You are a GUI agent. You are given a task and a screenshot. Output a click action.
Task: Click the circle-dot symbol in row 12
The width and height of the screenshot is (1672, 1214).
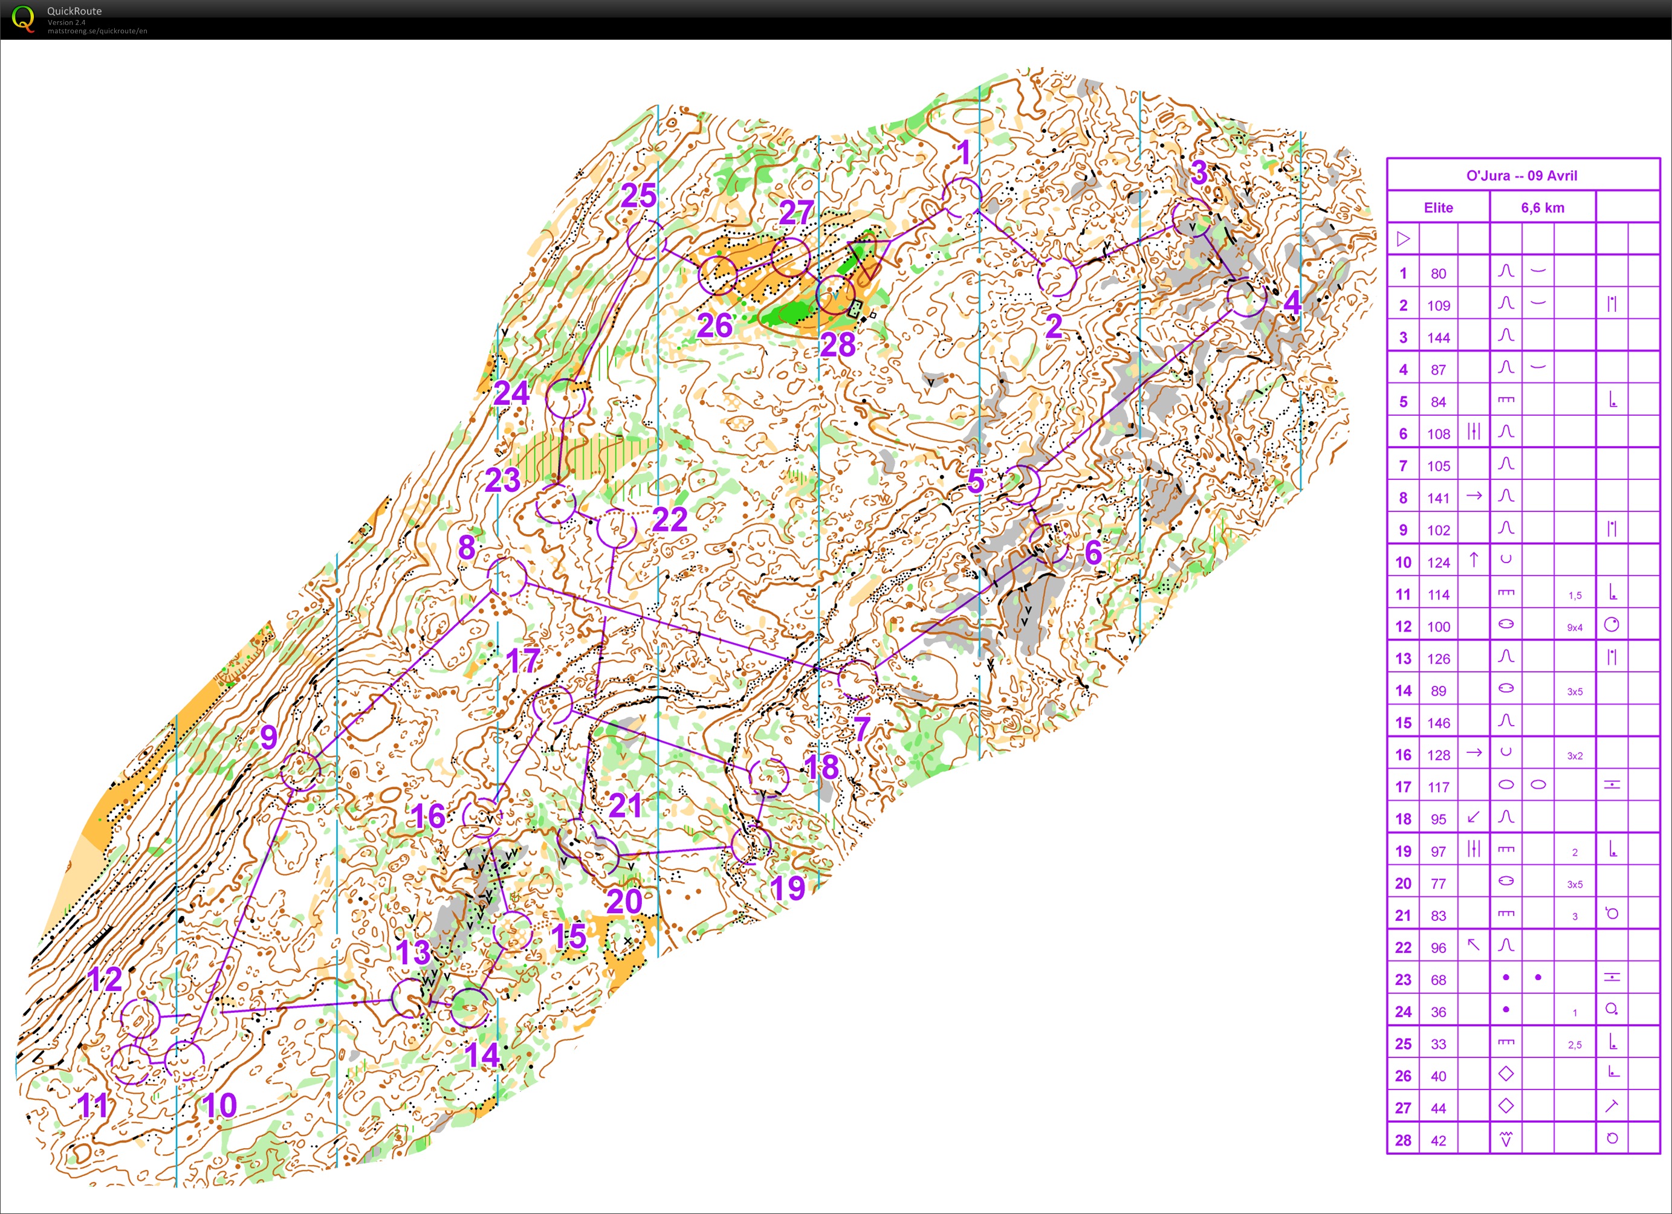point(1612,624)
